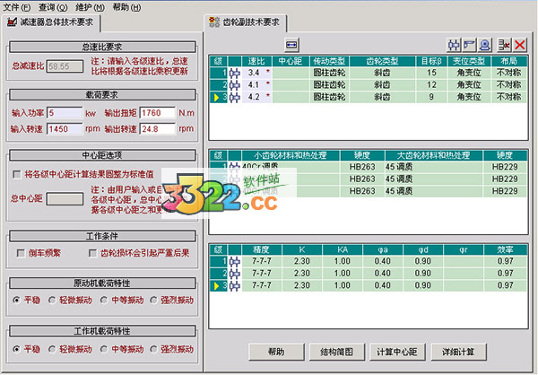
Task: Click the 输入功率 input field
Action: [65, 113]
